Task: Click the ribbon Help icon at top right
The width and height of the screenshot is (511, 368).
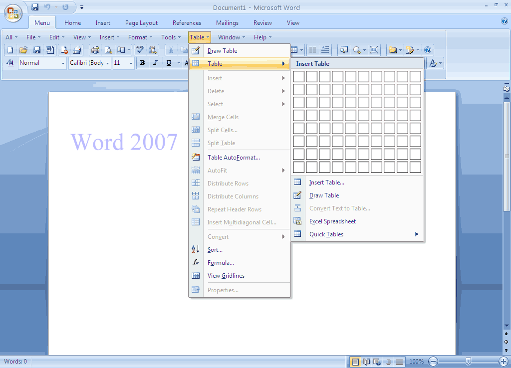Action: (504, 21)
